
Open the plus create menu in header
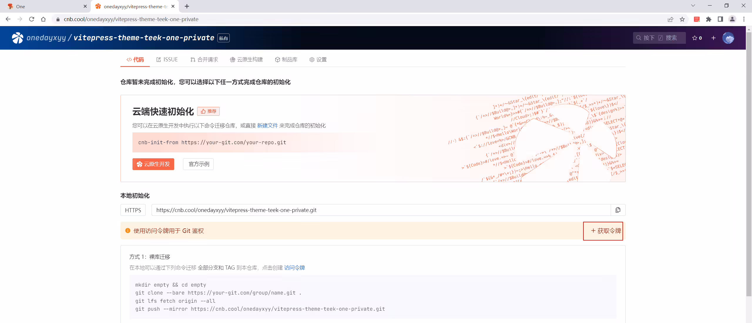pos(714,38)
